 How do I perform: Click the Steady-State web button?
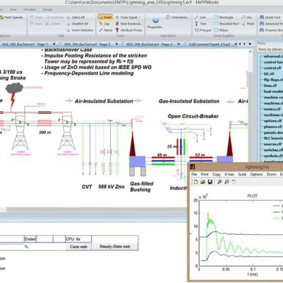tap(115, 246)
